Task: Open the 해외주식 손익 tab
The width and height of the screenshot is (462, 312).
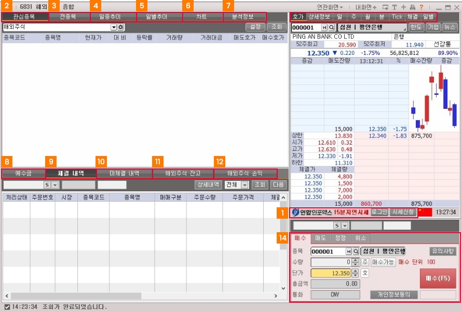Action: pyautogui.click(x=245, y=174)
